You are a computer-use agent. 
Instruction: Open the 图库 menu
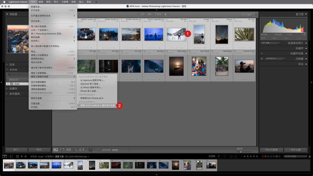coord(48,2)
